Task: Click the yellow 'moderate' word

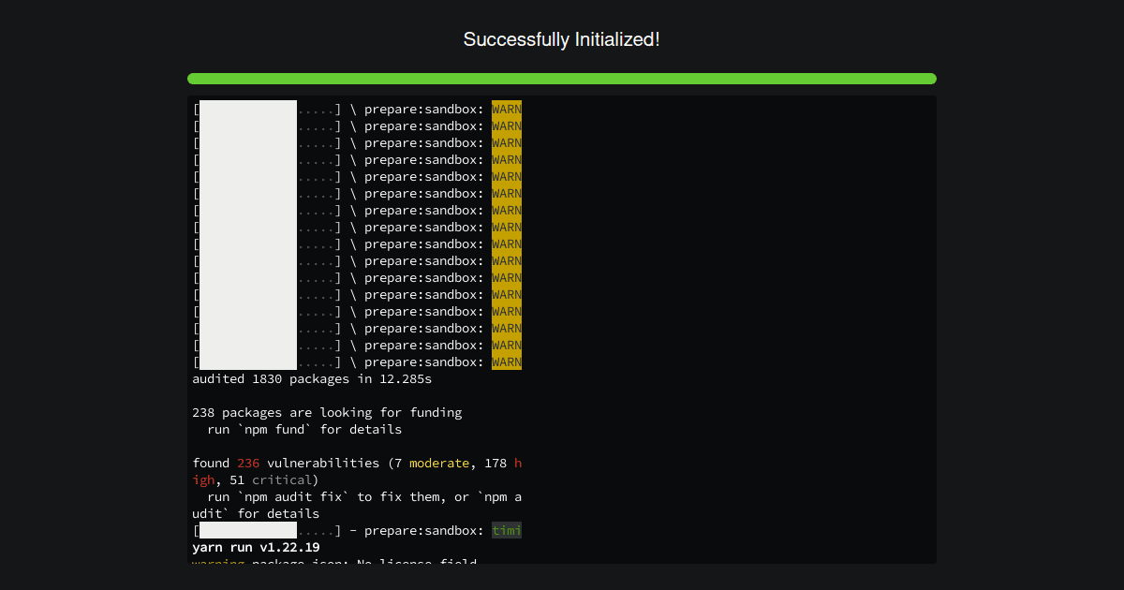Action: (x=439, y=464)
